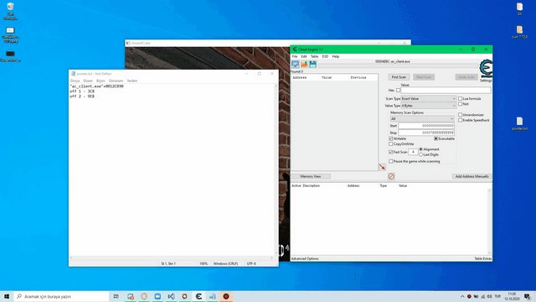Enable the CopyOnWrite checkbox
Image resolution: width=536 pixels, height=302 pixels.
coord(391,144)
